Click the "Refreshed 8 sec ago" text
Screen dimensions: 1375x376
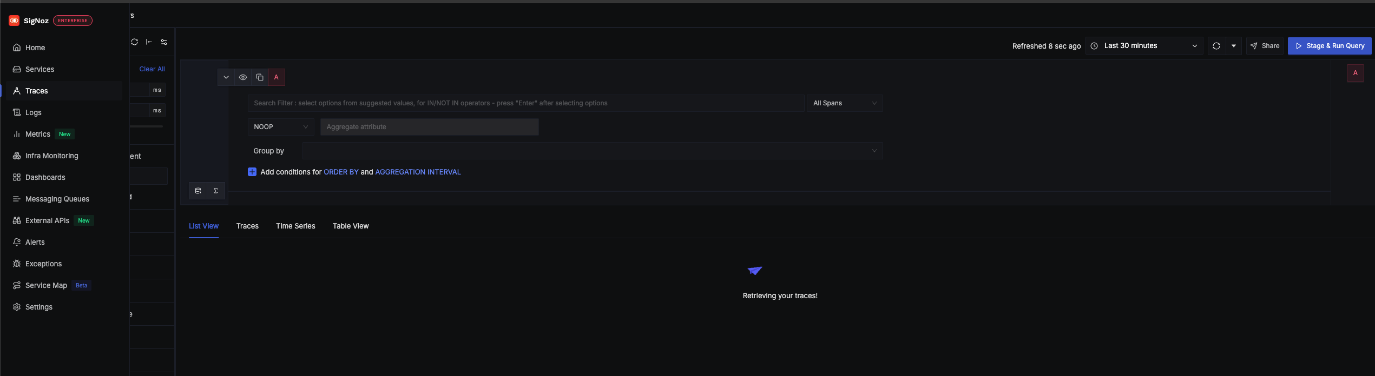click(1047, 46)
